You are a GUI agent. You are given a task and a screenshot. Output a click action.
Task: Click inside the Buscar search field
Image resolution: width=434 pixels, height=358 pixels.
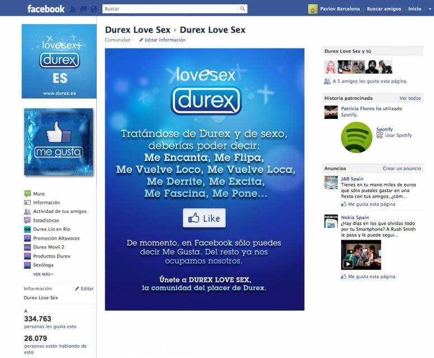coord(170,9)
